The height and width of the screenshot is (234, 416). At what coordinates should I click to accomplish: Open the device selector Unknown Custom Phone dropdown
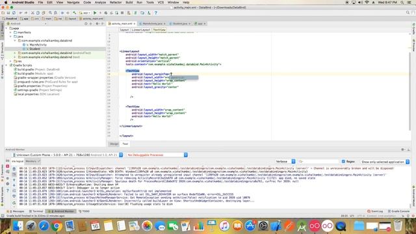coord(68,155)
